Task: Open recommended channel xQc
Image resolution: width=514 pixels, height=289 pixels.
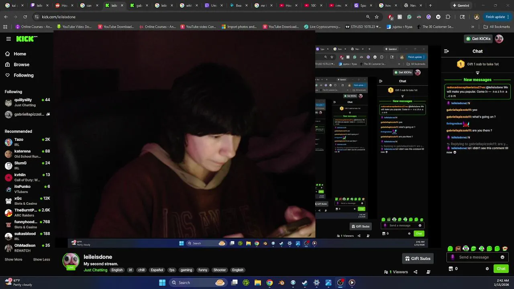Action: (x=27, y=201)
